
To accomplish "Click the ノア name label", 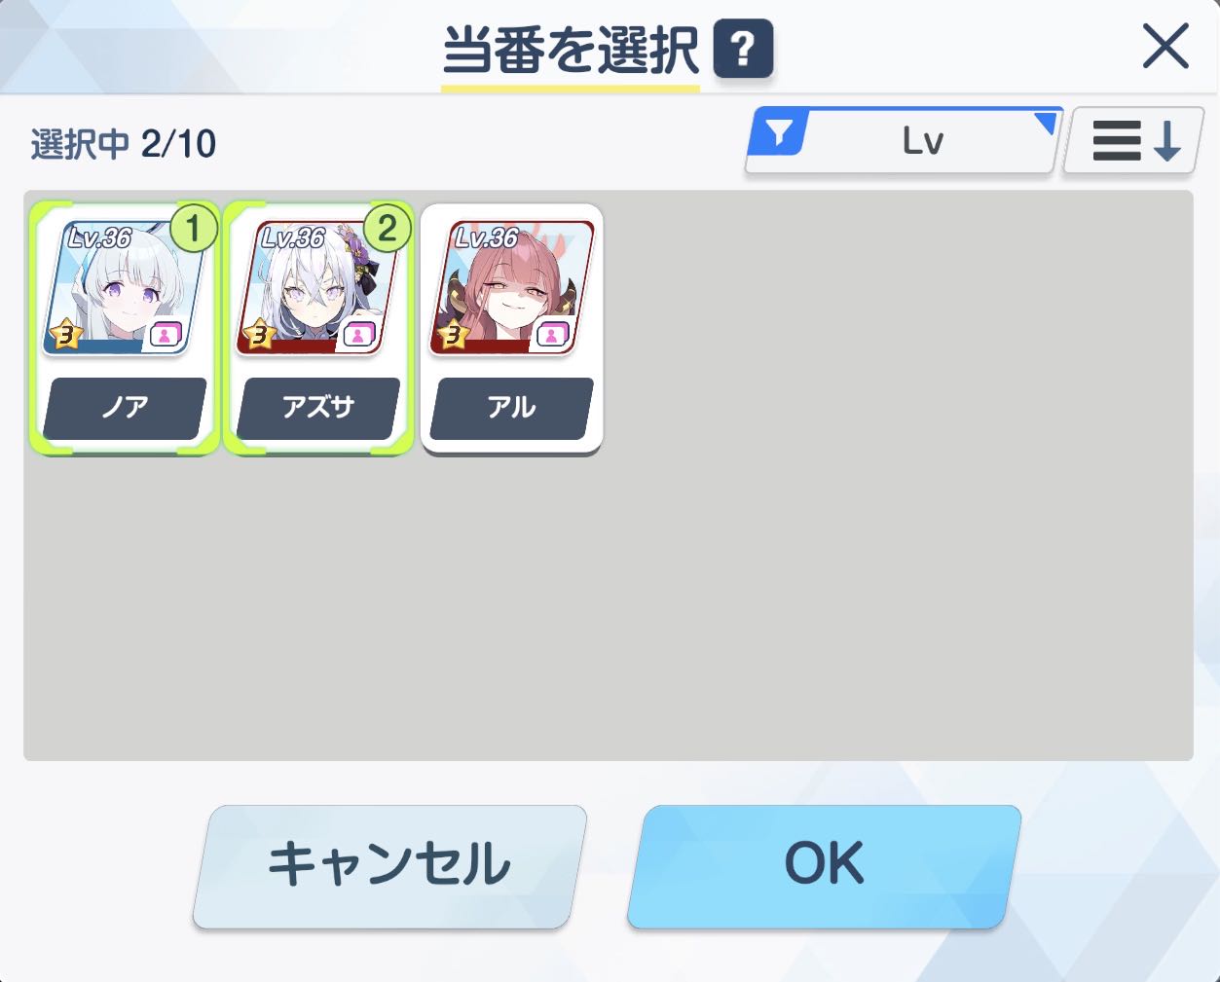I will pyautogui.click(x=125, y=408).
